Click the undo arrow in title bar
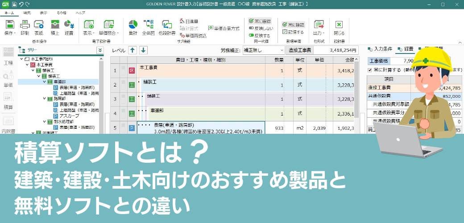 (21, 4)
